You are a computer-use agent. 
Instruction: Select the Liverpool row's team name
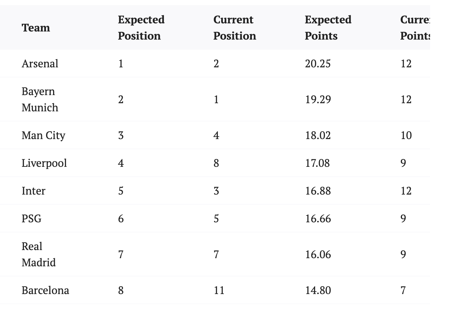[x=44, y=163]
